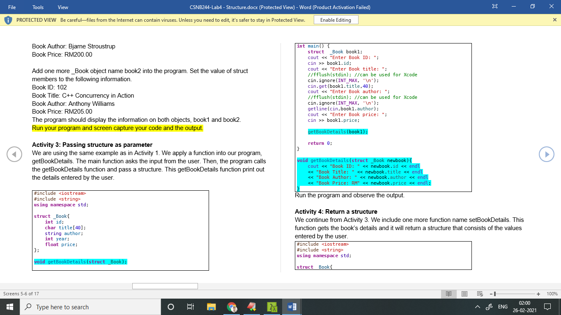Switch to Print Layout view
The image size is (561, 315).
click(464, 294)
